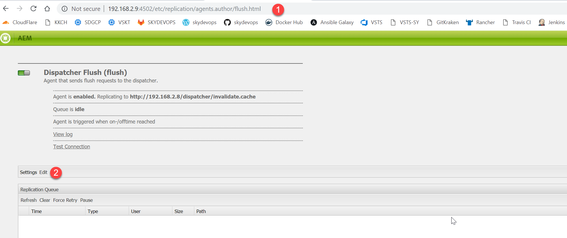Click the agent enabled status toggle
The height and width of the screenshot is (238, 567).
point(24,73)
